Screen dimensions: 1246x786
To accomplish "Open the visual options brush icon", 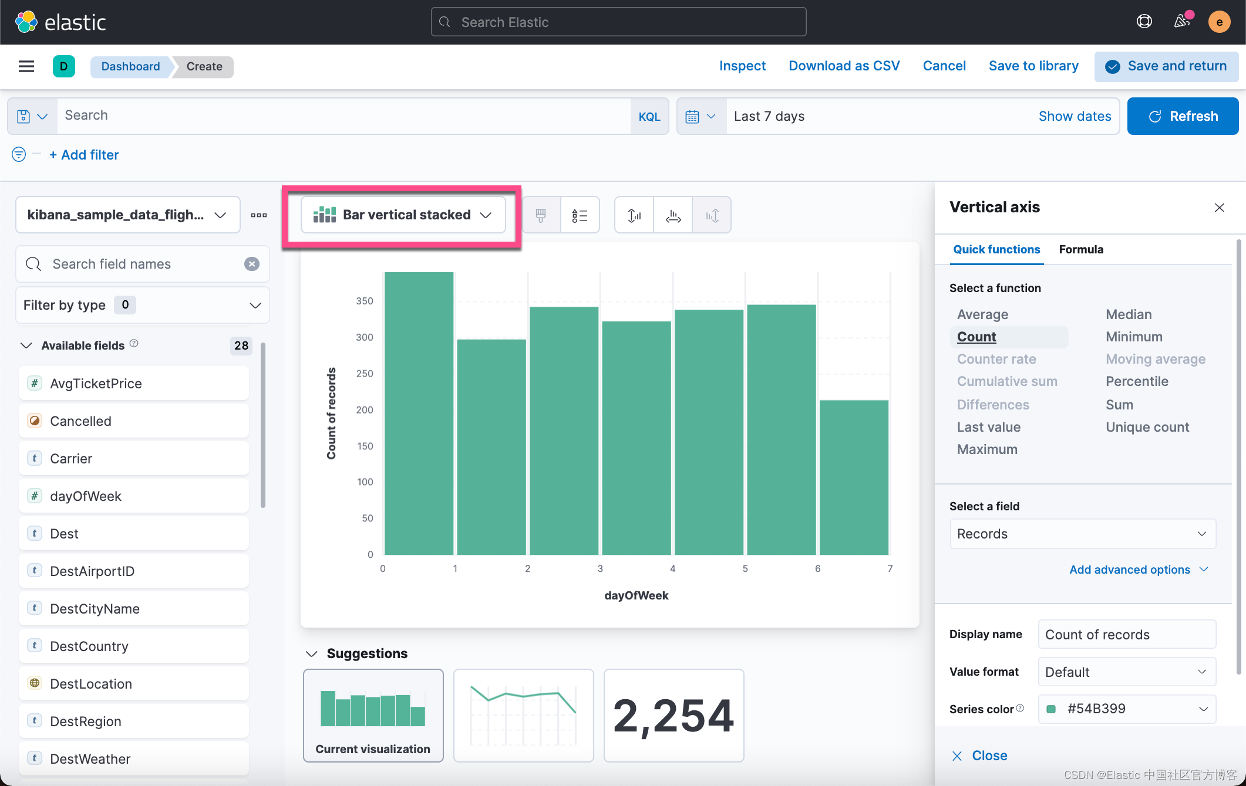I will coord(541,215).
